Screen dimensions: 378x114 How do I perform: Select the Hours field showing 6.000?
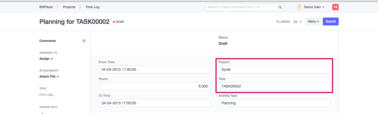pos(155,86)
